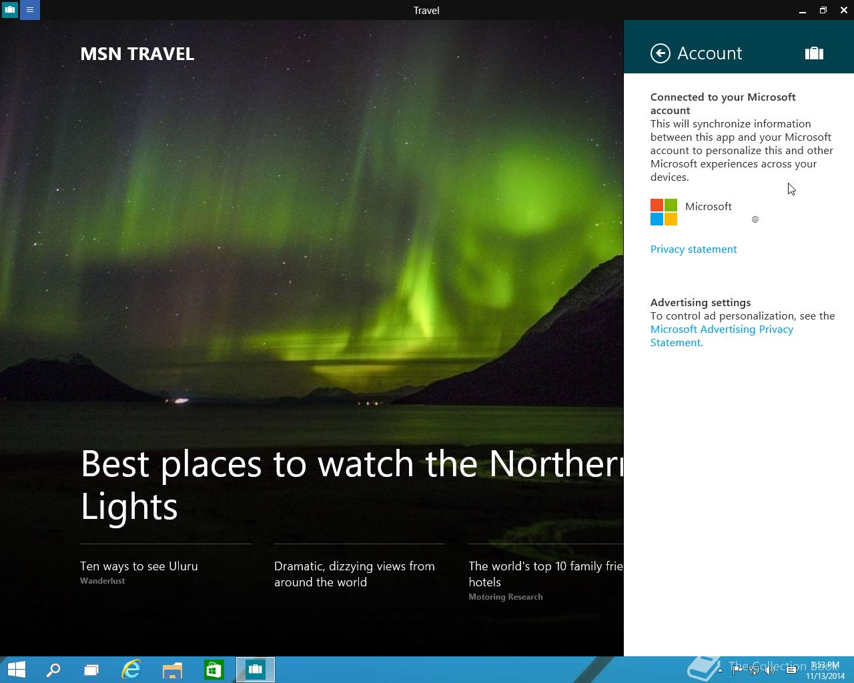The width and height of the screenshot is (854, 683).
Task: Click the Wanderlust source label
Action: tap(102, 581)
